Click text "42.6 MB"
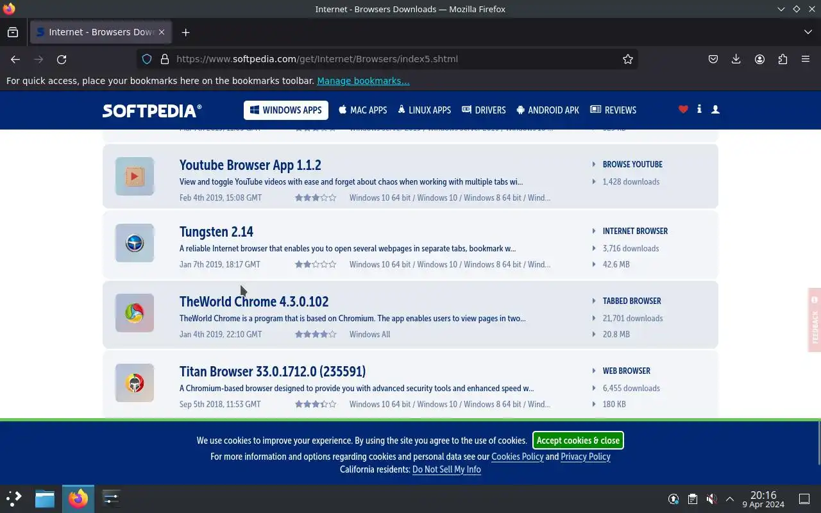 pyautogui.click(x=616, y=264)
